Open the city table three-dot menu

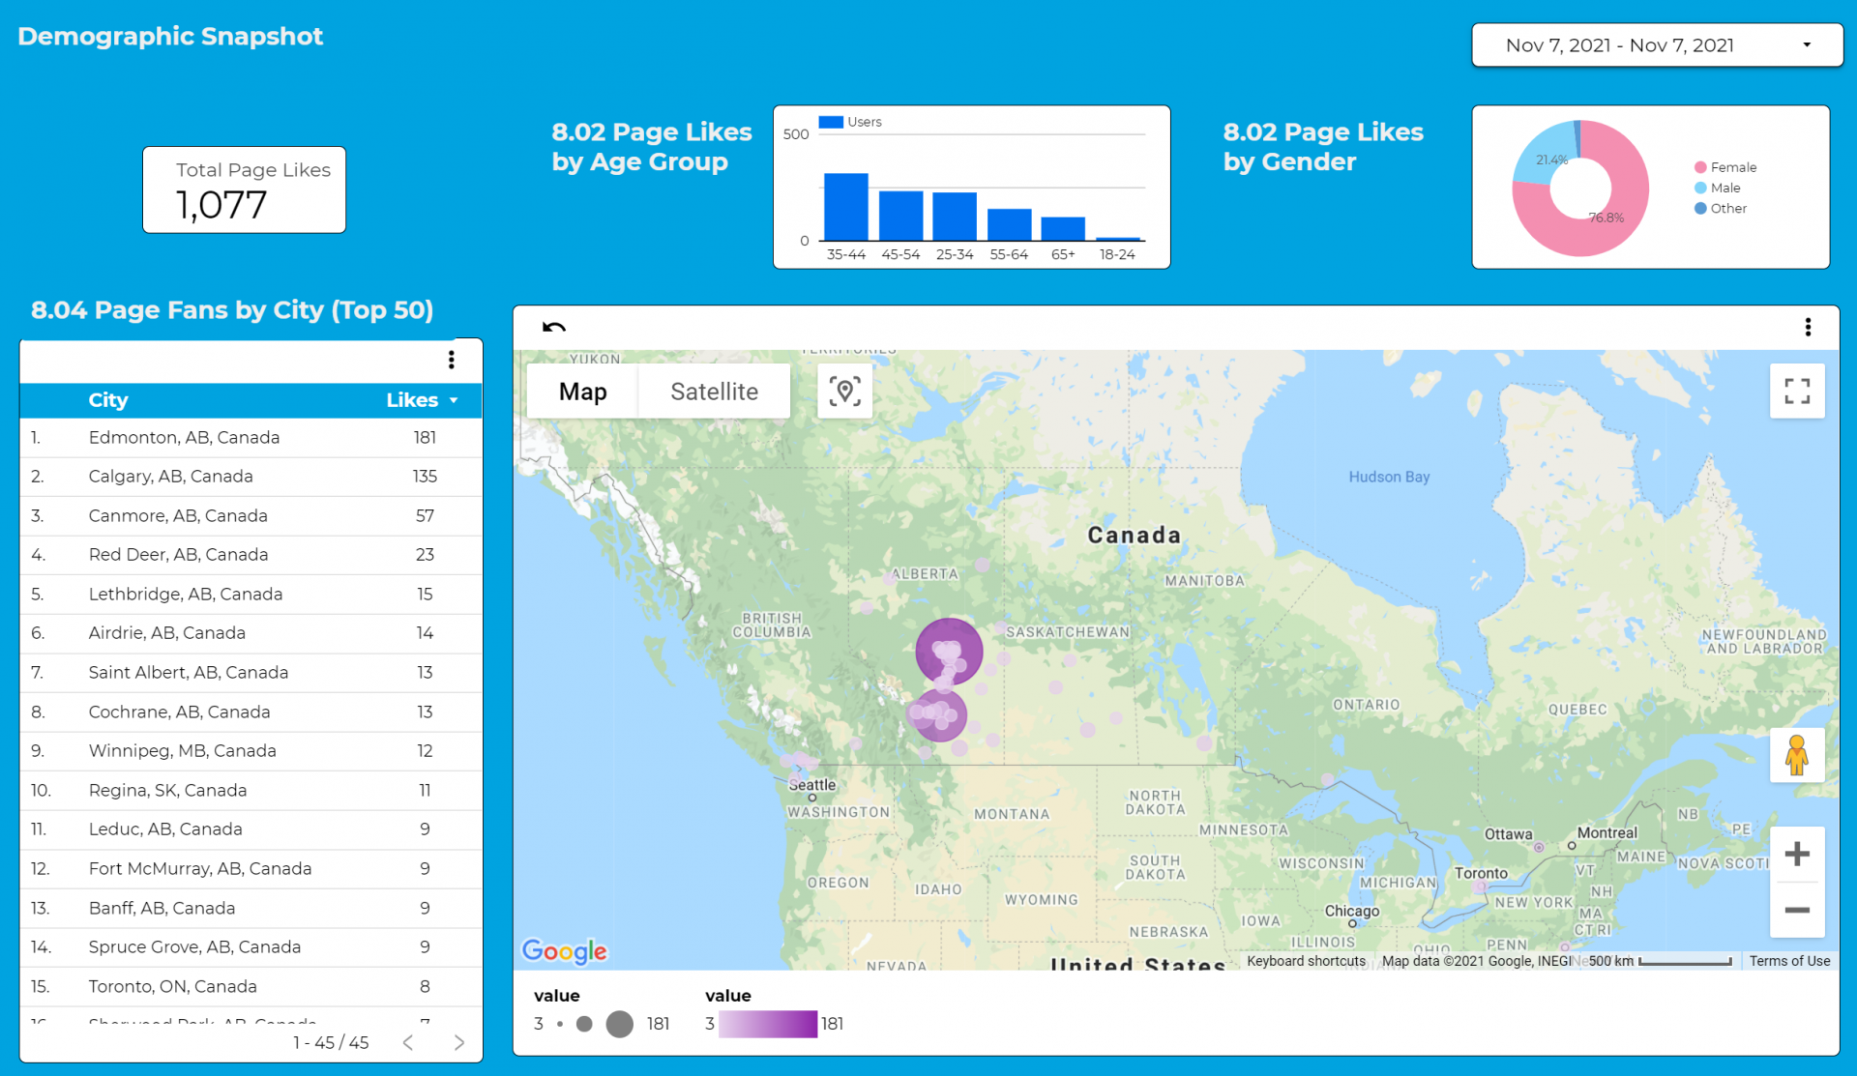pos(451,360)
